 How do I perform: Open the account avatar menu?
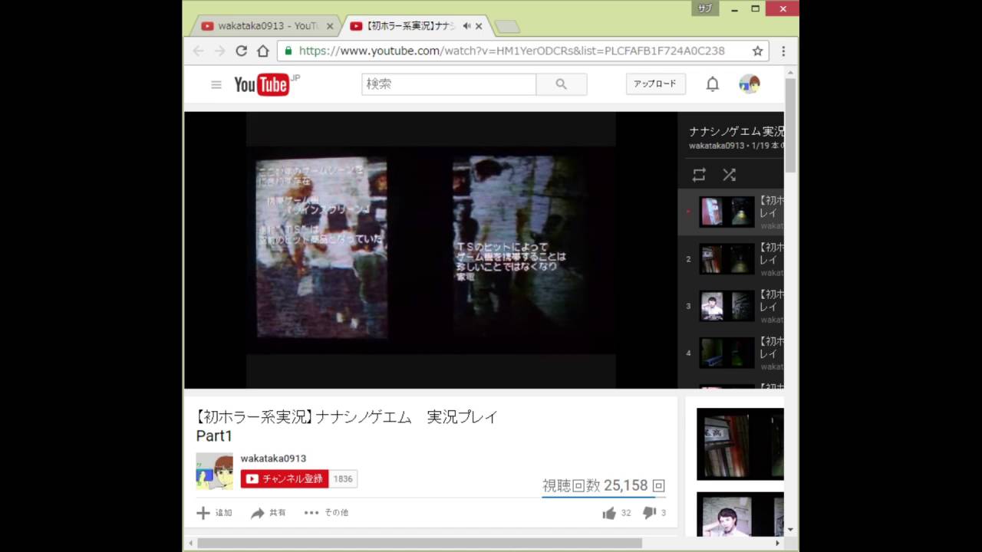pos(750,84)
